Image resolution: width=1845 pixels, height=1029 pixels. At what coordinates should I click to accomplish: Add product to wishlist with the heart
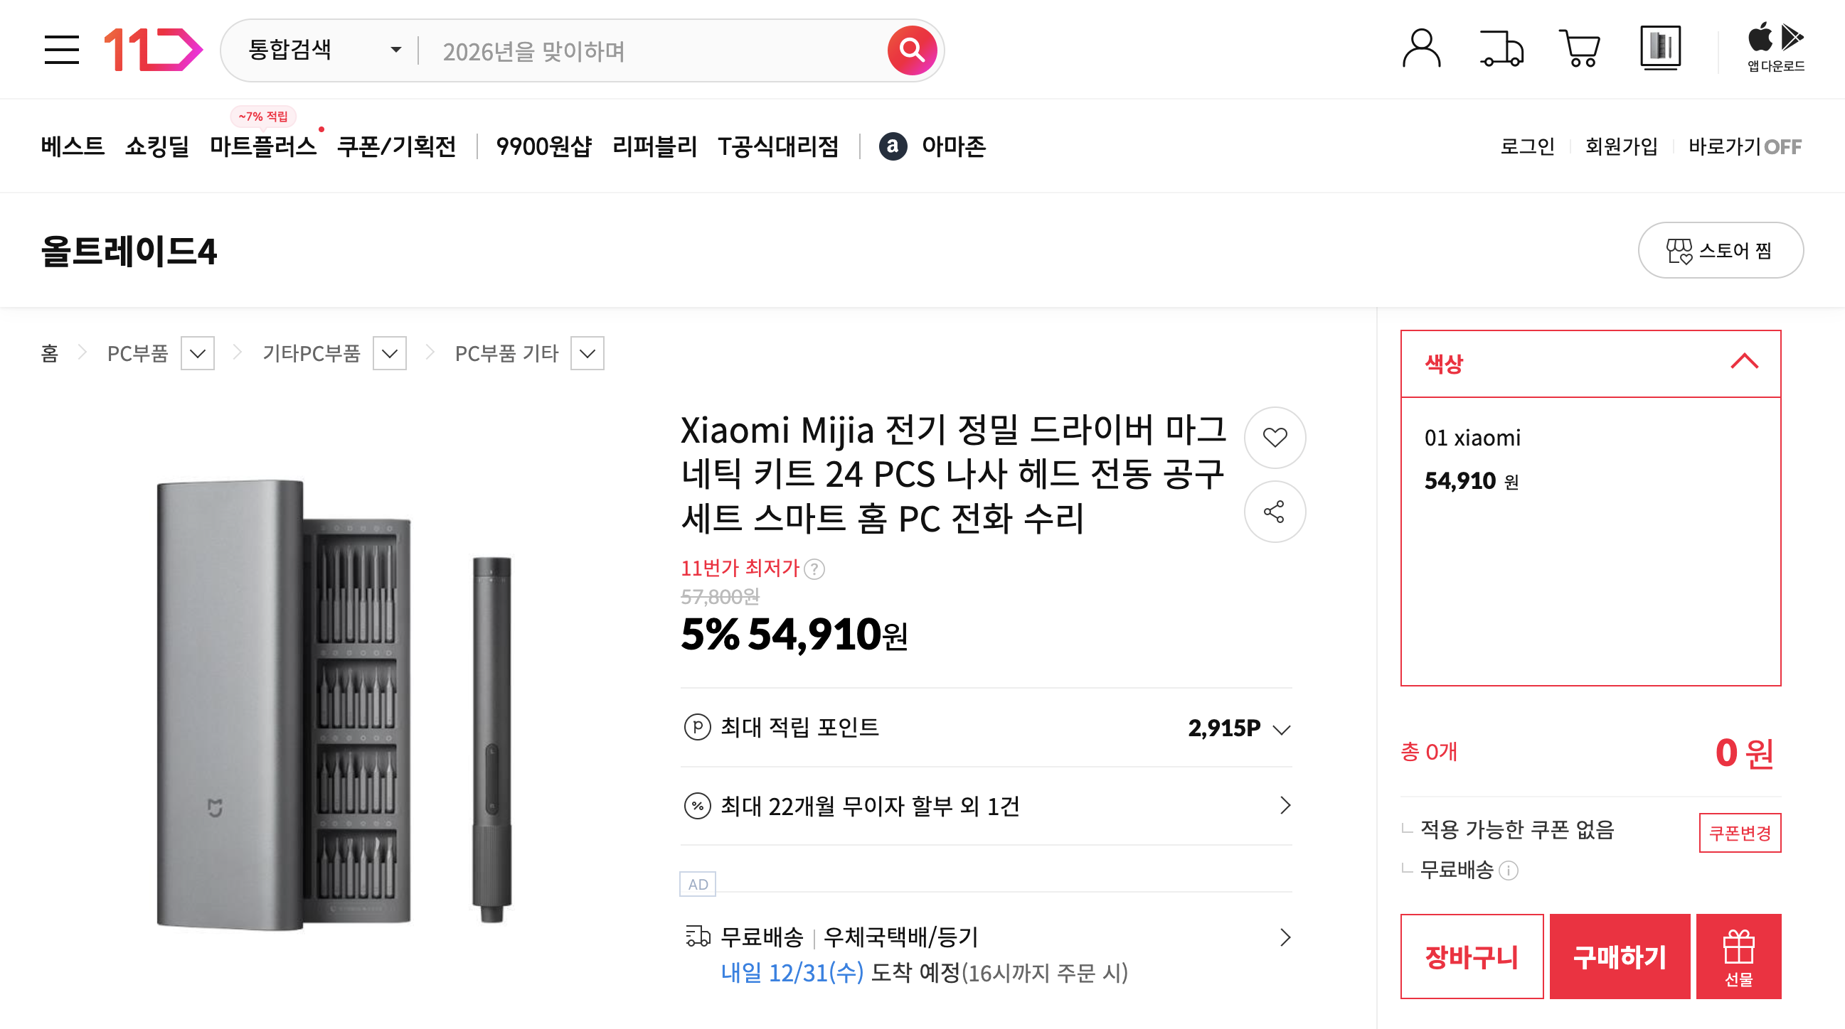[1274, 437]
